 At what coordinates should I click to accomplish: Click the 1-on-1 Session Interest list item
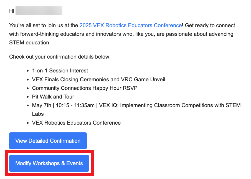[60, 71]
